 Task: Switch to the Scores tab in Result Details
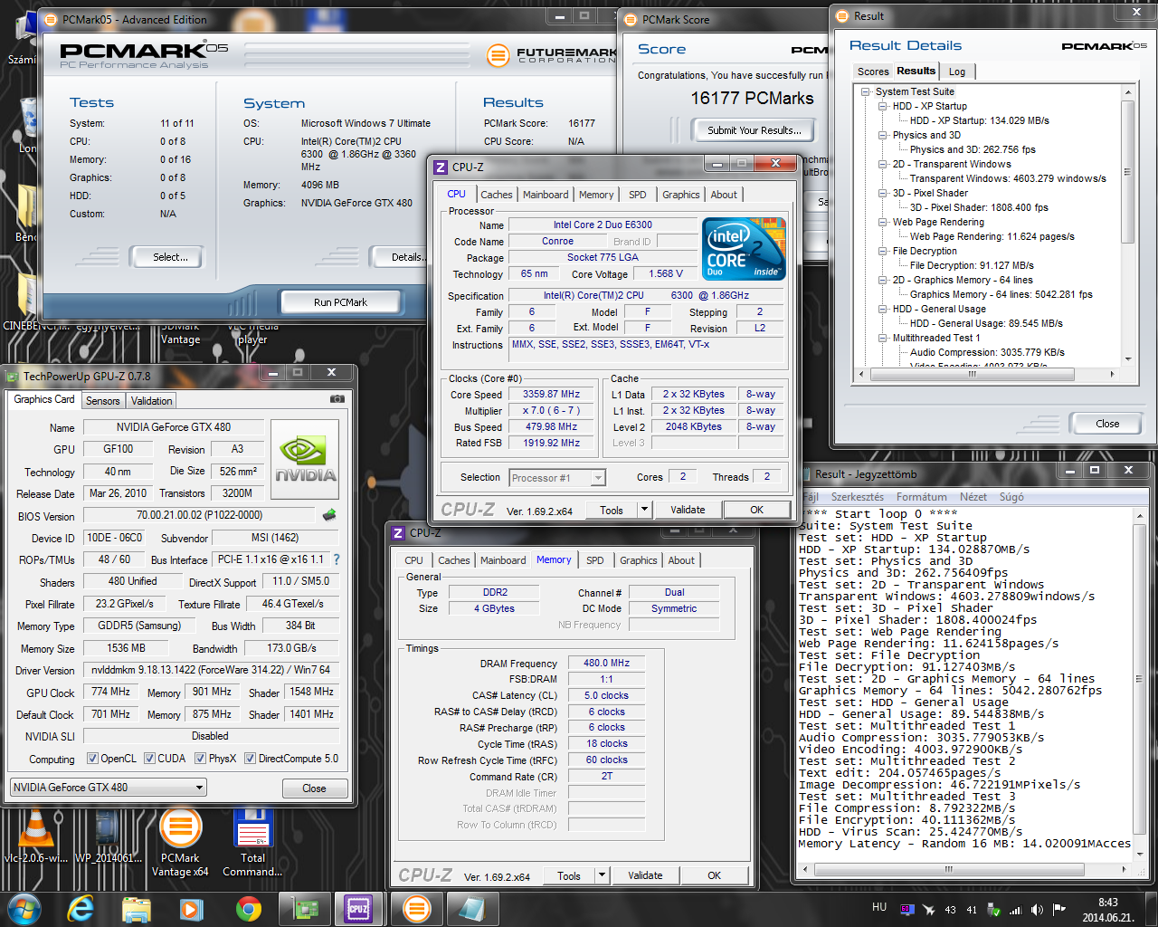[873, 72]
